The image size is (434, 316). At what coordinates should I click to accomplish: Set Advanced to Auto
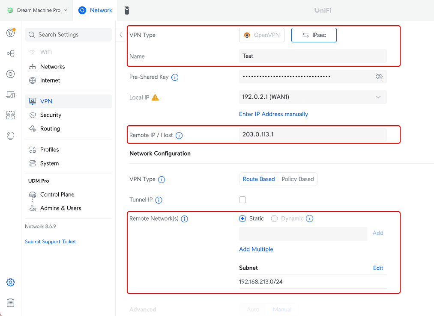coord(253,310)
